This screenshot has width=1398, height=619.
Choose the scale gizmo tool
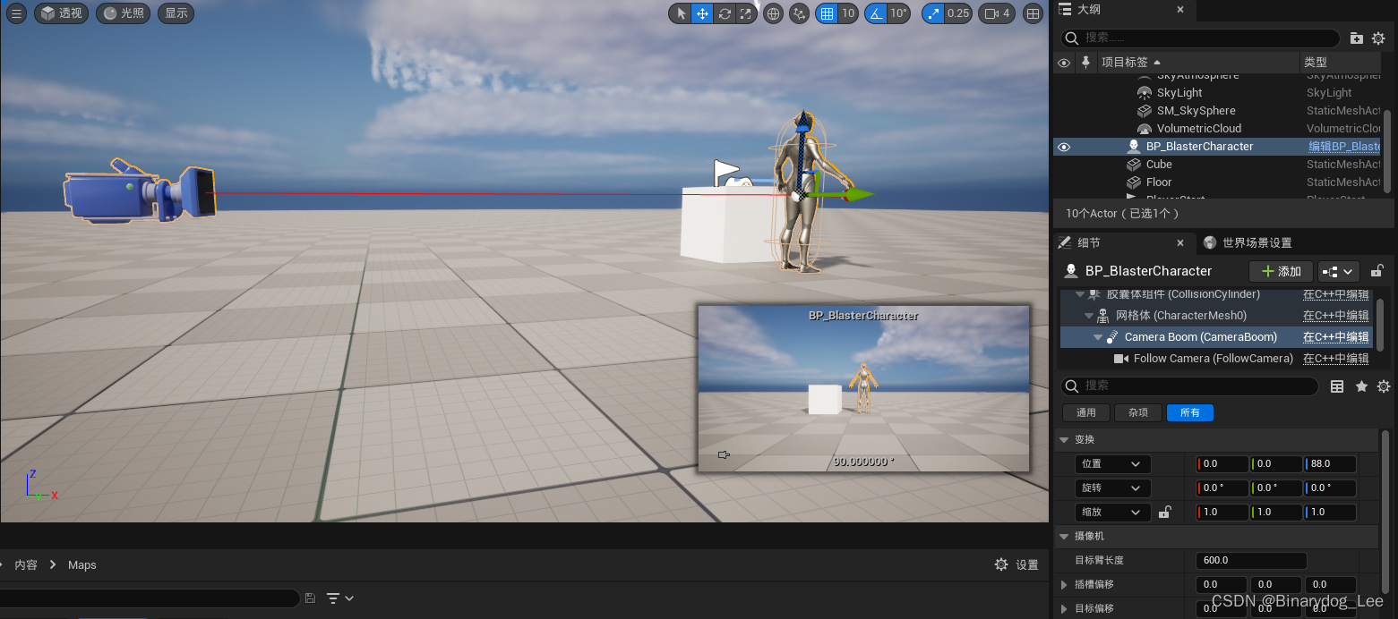[746, 13]
